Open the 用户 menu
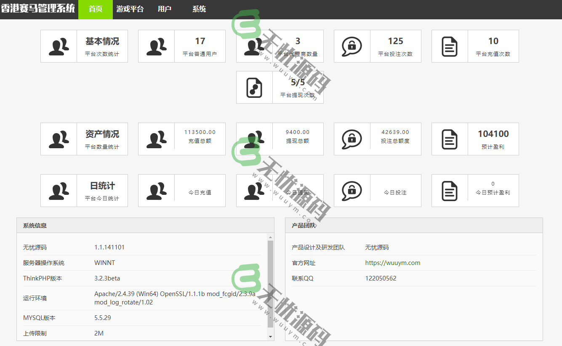Viewport: 562px width, 346px height. coord(165,9)
